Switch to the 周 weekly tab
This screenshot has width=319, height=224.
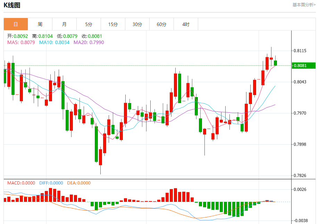click(x=40, y=24)
